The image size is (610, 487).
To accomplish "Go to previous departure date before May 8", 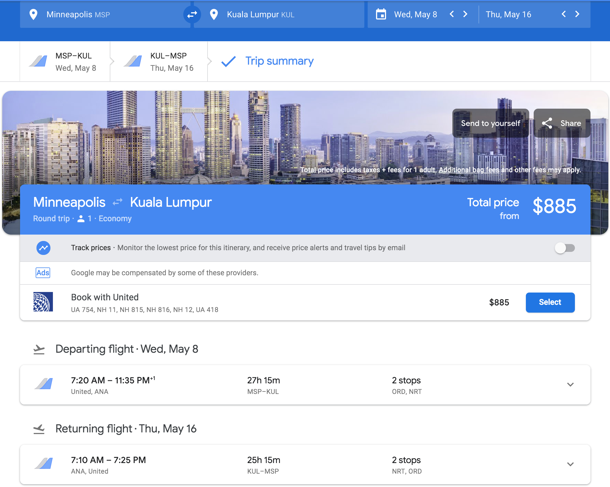I will [x=452, y=14].
